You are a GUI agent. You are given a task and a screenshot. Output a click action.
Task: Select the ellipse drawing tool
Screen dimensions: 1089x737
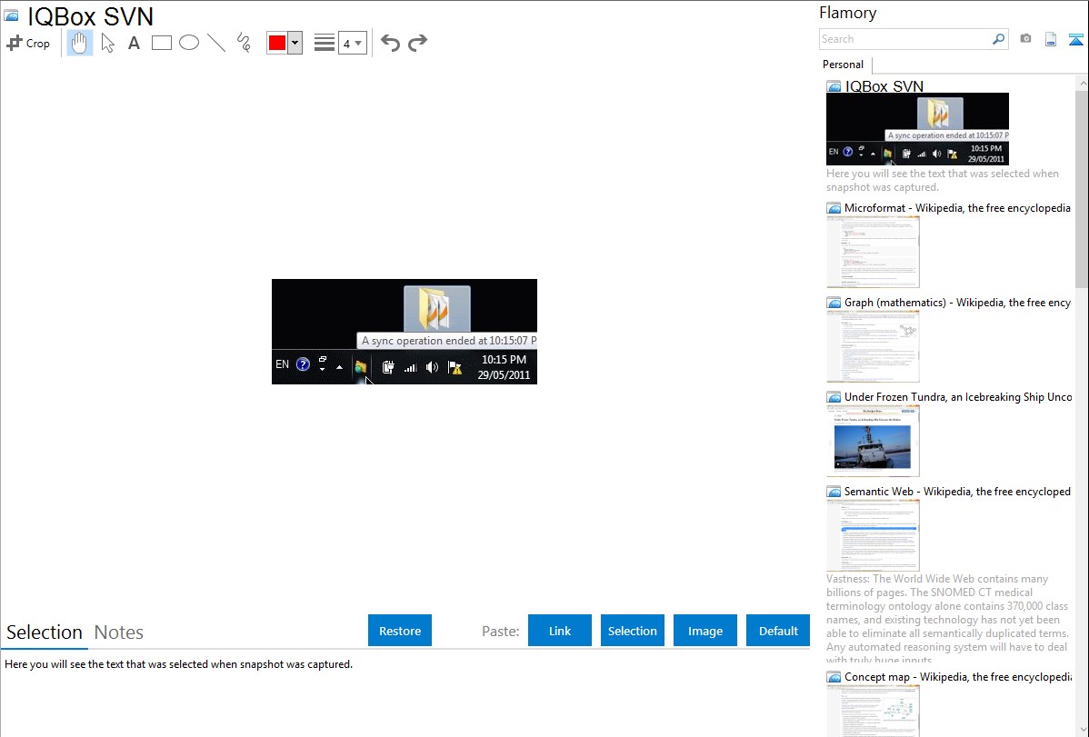pos(189,43)
